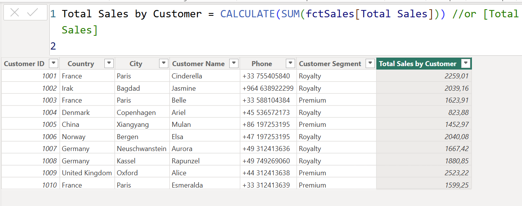Viewport: 522px width, 206px height.
Task: Expand the Customer Segment column dropdown arrow
Action: pos(370,63)
